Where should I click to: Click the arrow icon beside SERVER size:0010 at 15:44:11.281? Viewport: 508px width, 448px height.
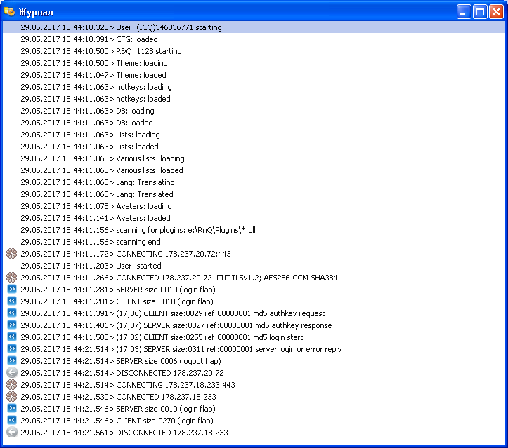pyautogui.click(x=11, y=290)
